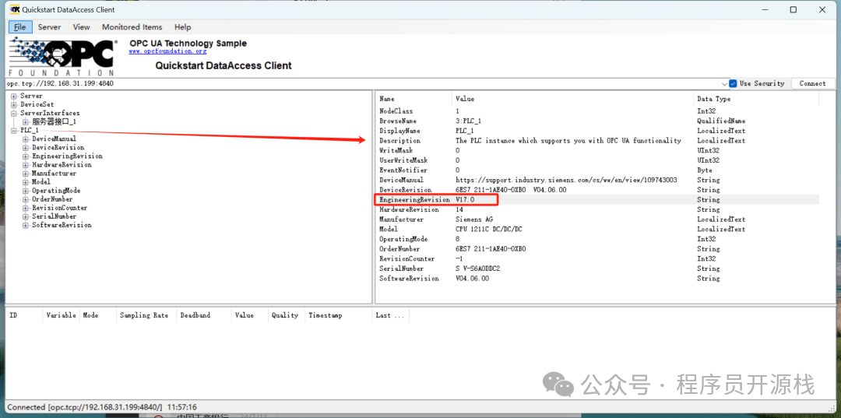Viewport: 841px width, 418px height.
Task: Click the Connect button
Action: coord(812,83)
